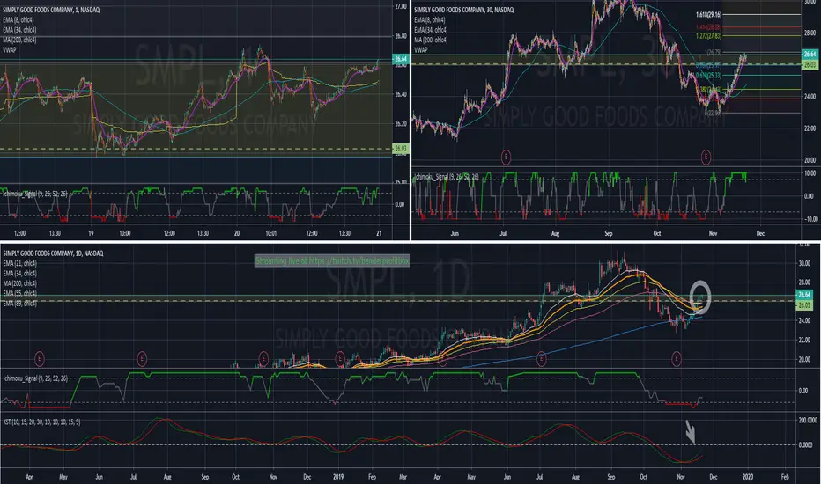Click the 1.618(29.16) Fibonacci level label
The width and height of the screenshot is (821, 484).
(708, 15)
